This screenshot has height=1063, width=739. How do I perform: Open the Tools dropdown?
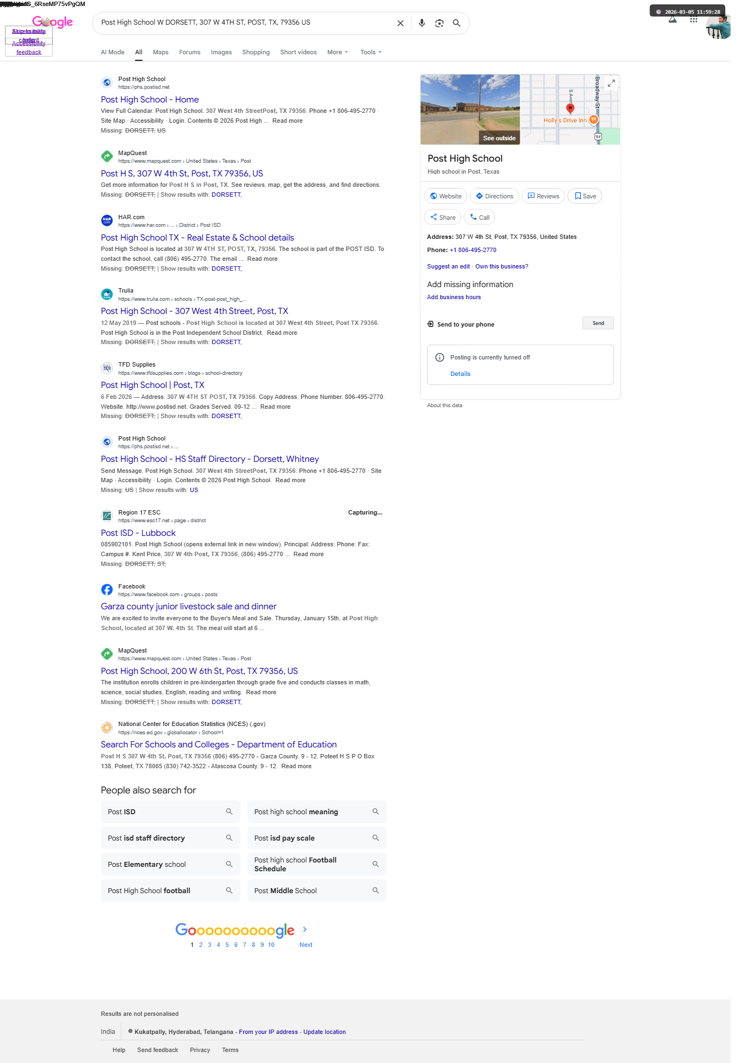[371, 52]
